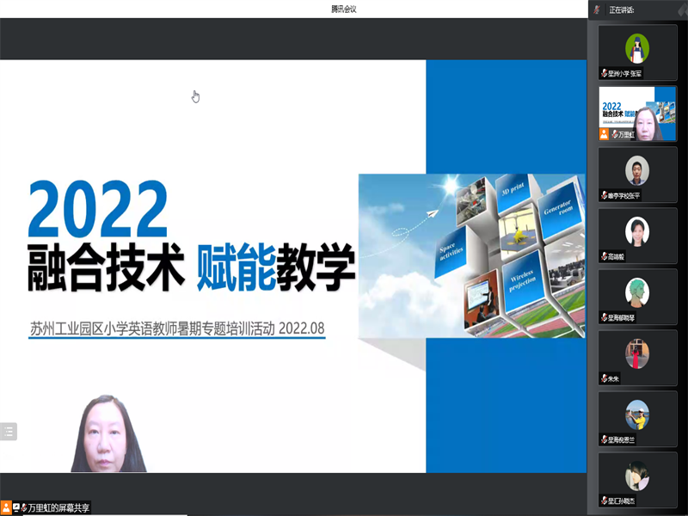
Task: Click the green-haired avatar of 星海郁晓琴
Action: tap(637, 292)
